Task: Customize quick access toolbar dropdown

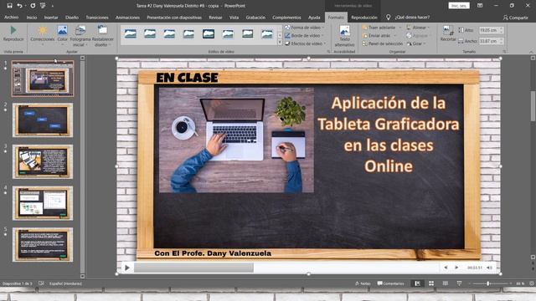Action: pos(52,6)
